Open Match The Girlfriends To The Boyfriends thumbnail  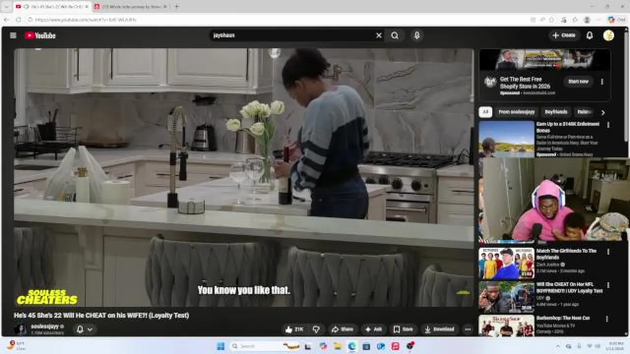[x=506, y=264]
